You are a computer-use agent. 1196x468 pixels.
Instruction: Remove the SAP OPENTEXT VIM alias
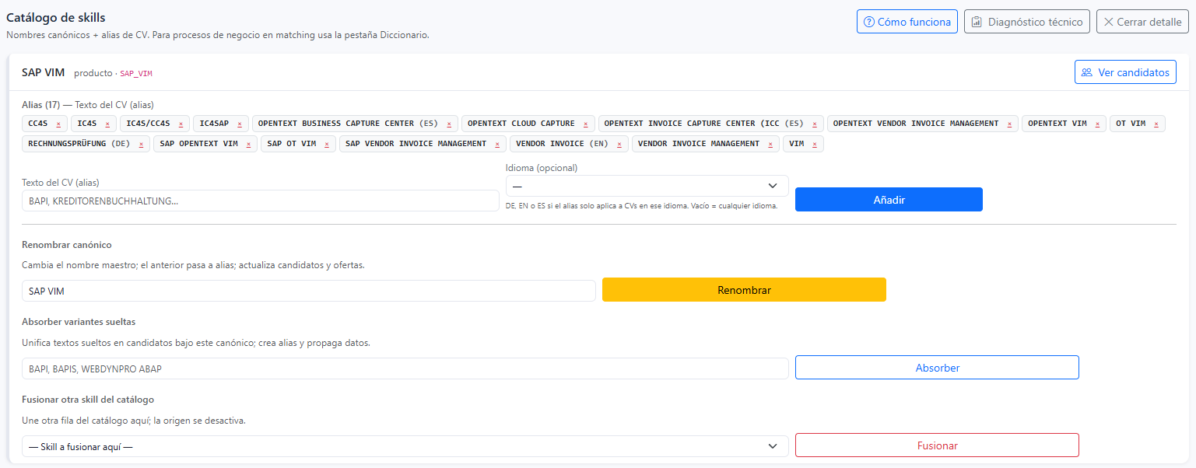[x=248, y=144]
